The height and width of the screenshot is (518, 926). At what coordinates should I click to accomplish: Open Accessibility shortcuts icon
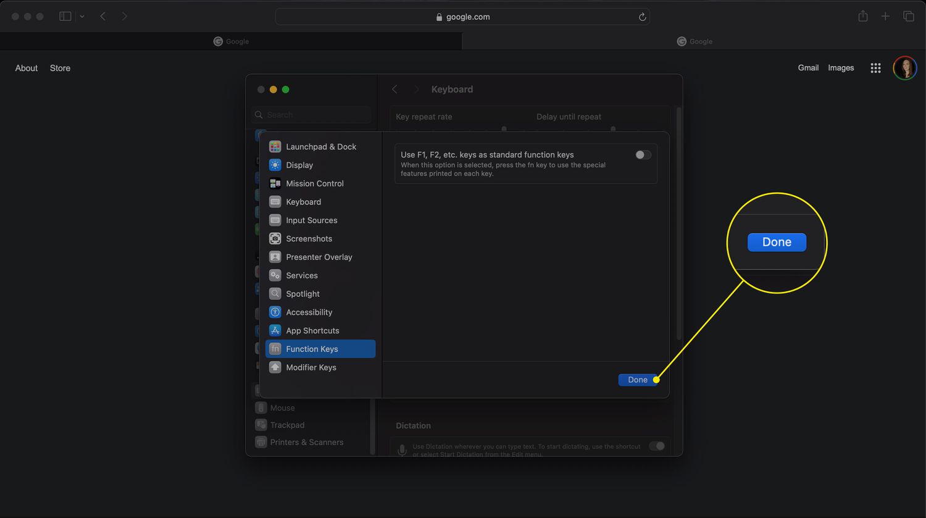(x=275, y=312)
